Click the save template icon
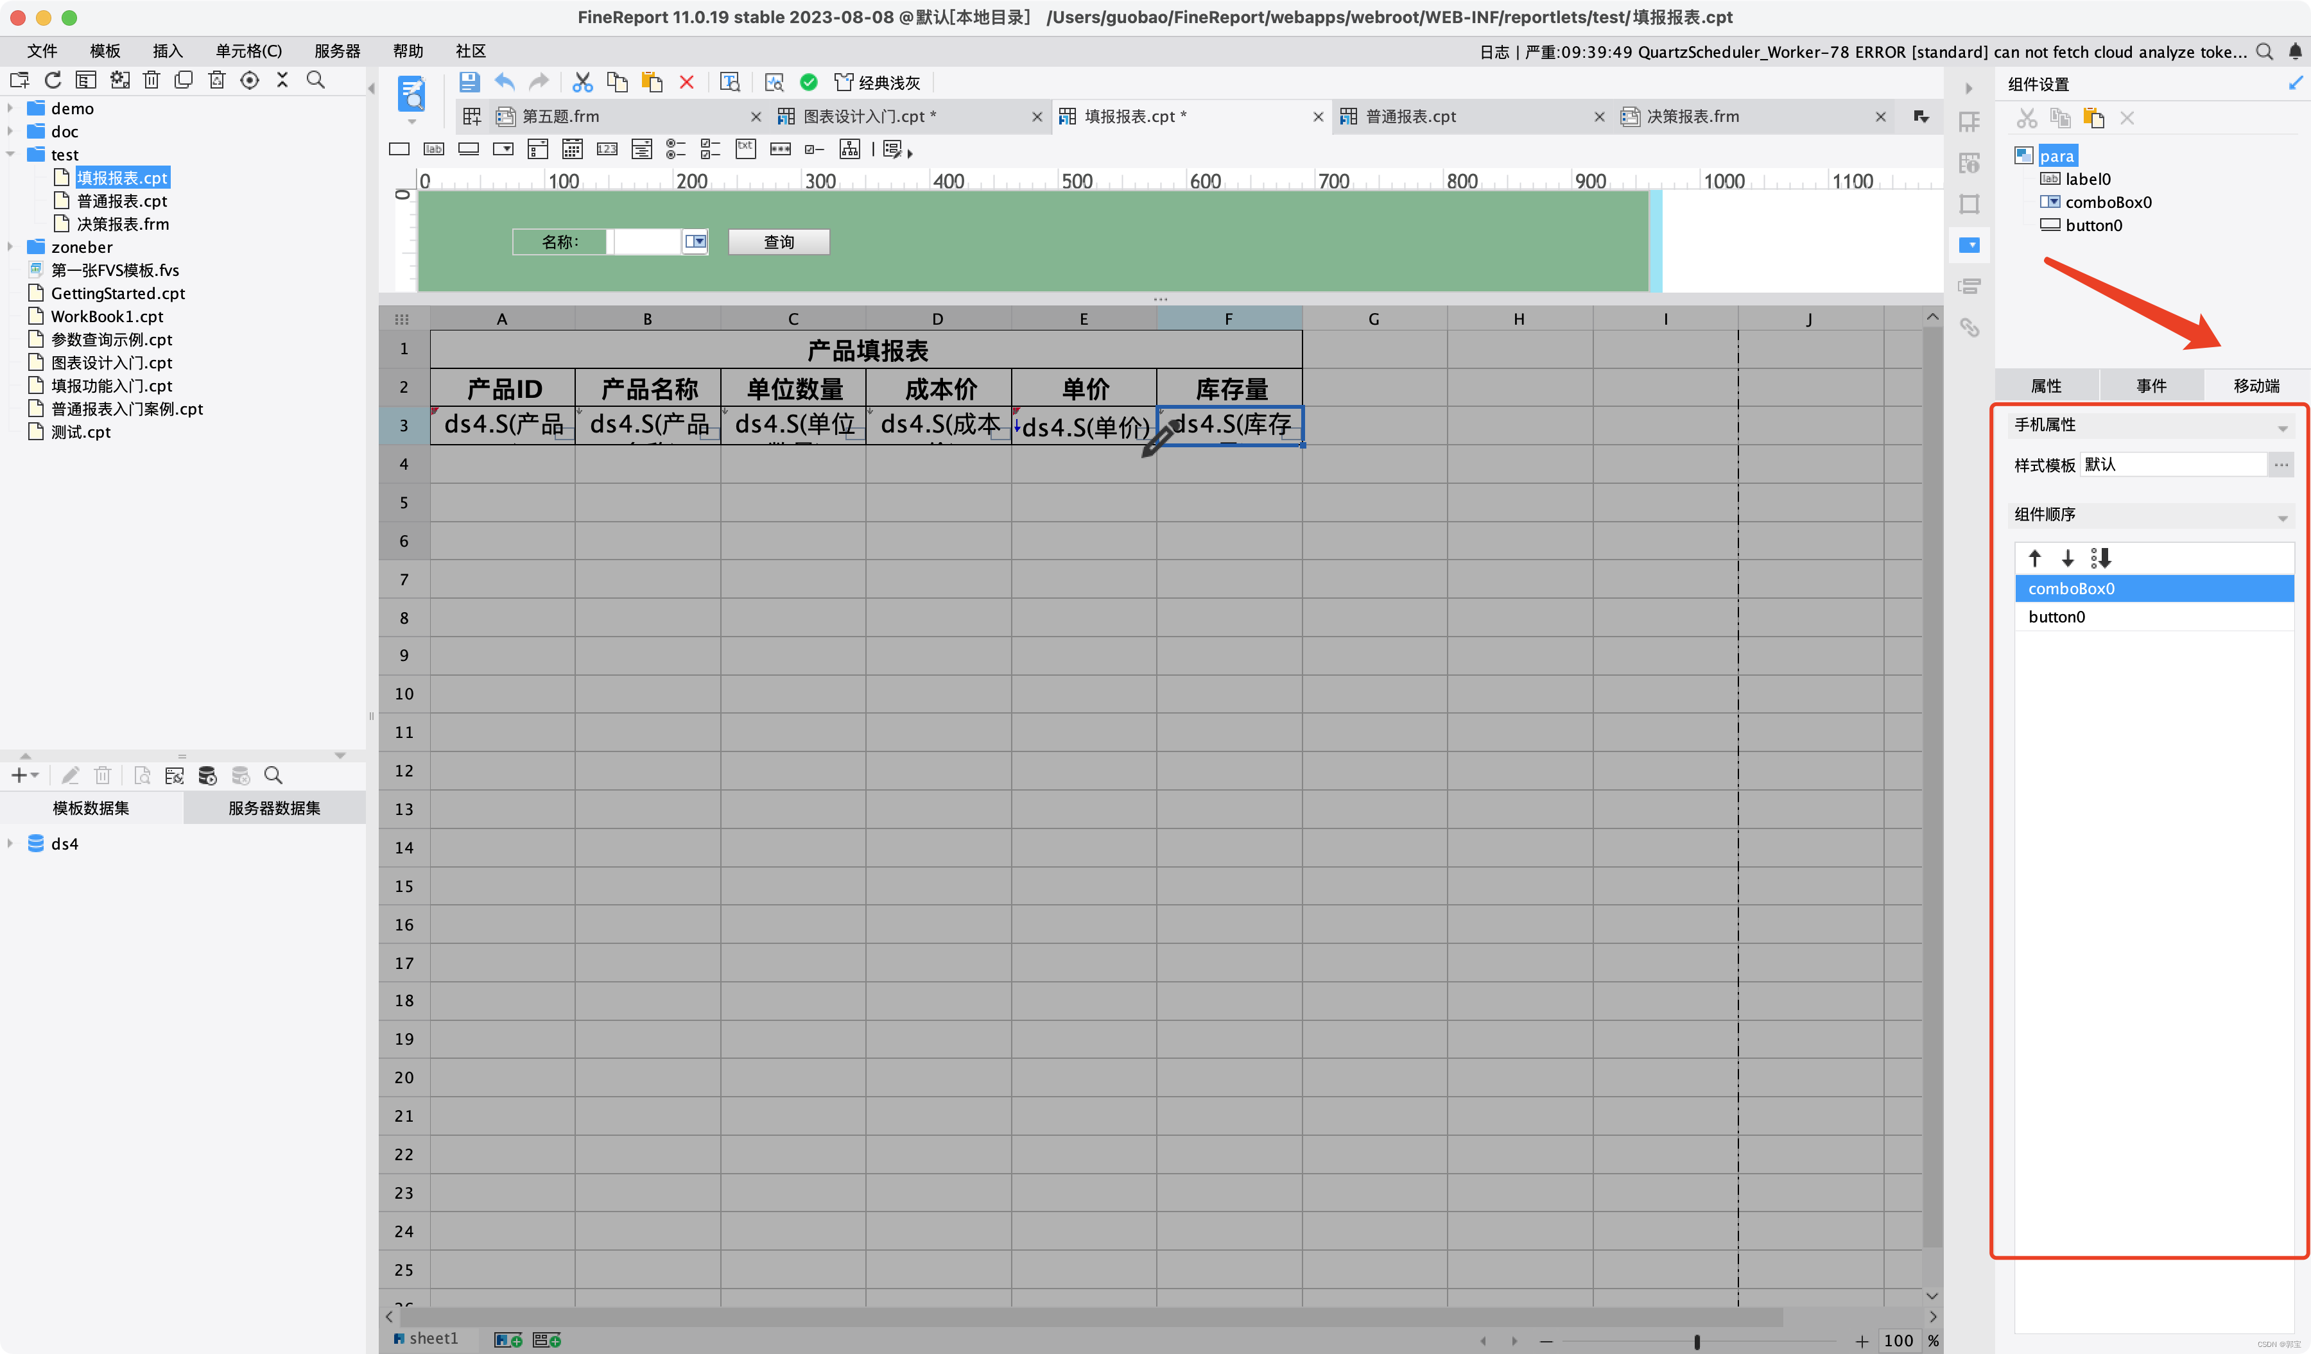 469,83
